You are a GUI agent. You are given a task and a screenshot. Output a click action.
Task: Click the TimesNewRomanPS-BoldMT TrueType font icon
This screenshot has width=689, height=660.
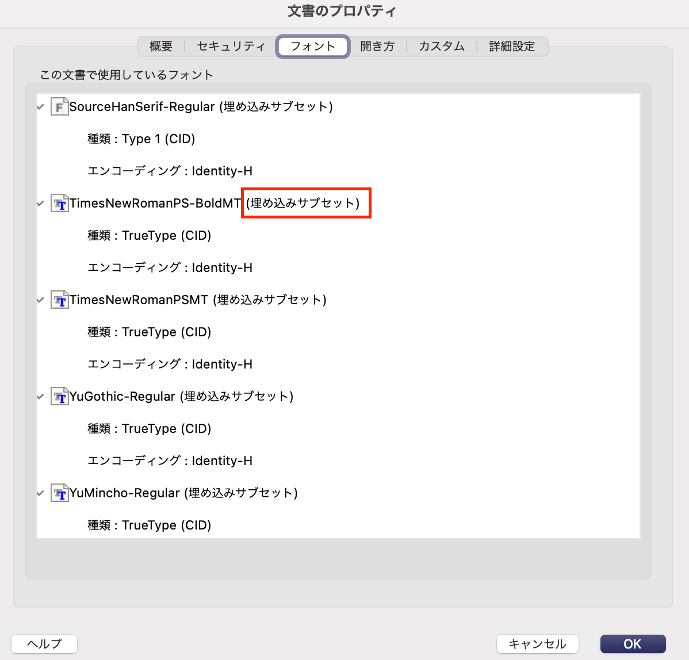59,204
